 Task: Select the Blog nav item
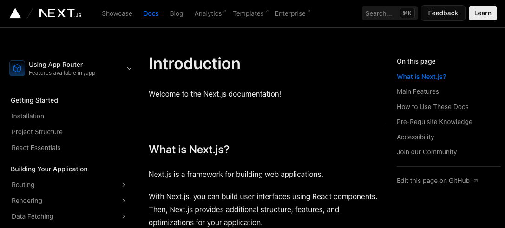(177, 13)
